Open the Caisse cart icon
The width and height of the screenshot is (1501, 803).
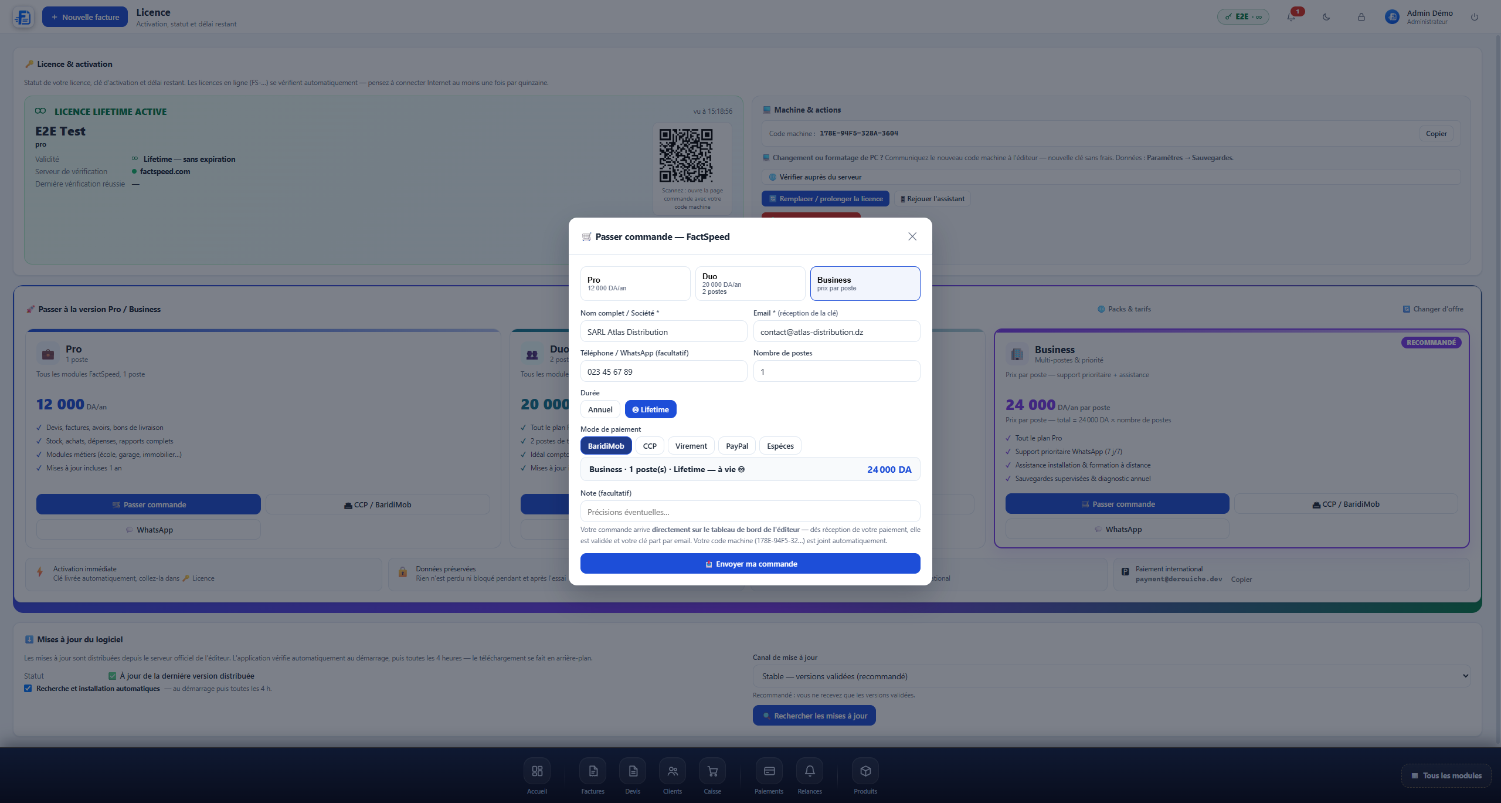click(712, 771)
